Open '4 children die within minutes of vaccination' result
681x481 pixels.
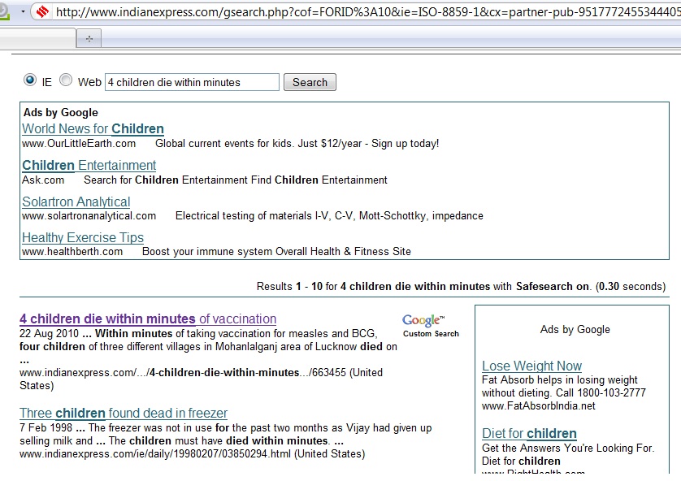pyautogui.click(x=148, y=318)
